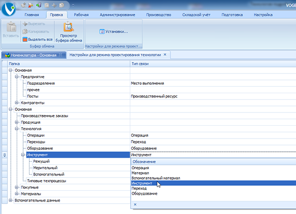Collapse the Технология tree node
Image resolution: width=296 pixels, height=214 pixels.
click(16, 129)
